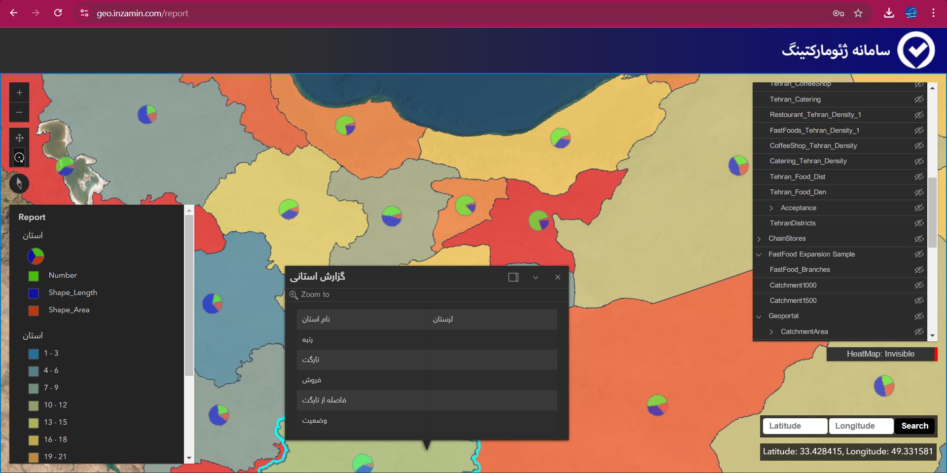Expand the ChainStores layer group
The image size is (947, 473).
click(x=759, y=239)
